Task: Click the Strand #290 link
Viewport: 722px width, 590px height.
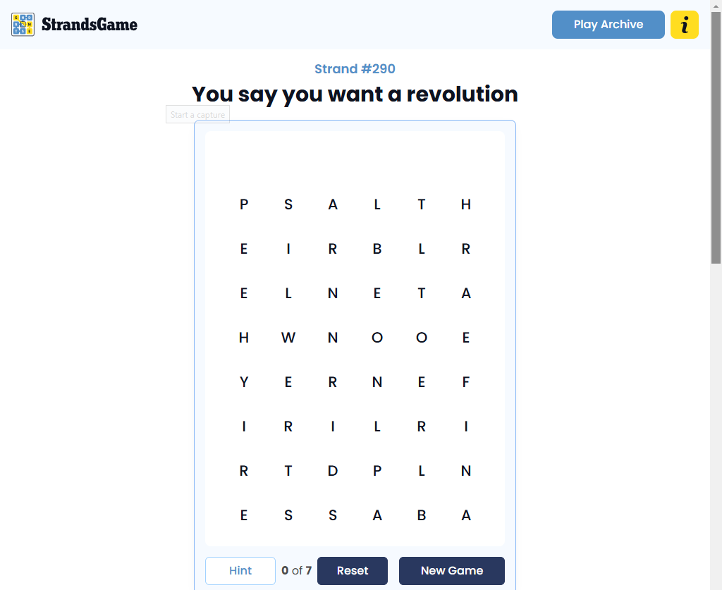Action: click(355, 69)
